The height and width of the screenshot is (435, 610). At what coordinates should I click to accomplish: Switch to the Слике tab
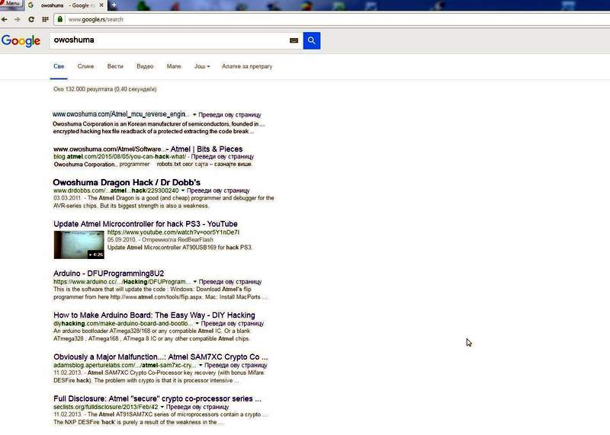pyautogui.click(x=85, y=66)
